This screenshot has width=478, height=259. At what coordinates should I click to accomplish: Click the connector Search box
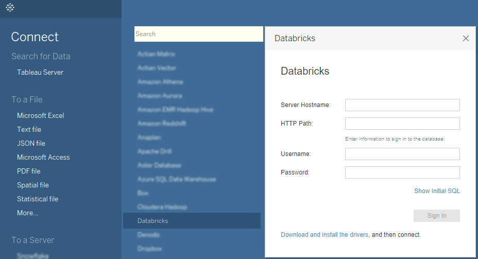tap(198, 34)
